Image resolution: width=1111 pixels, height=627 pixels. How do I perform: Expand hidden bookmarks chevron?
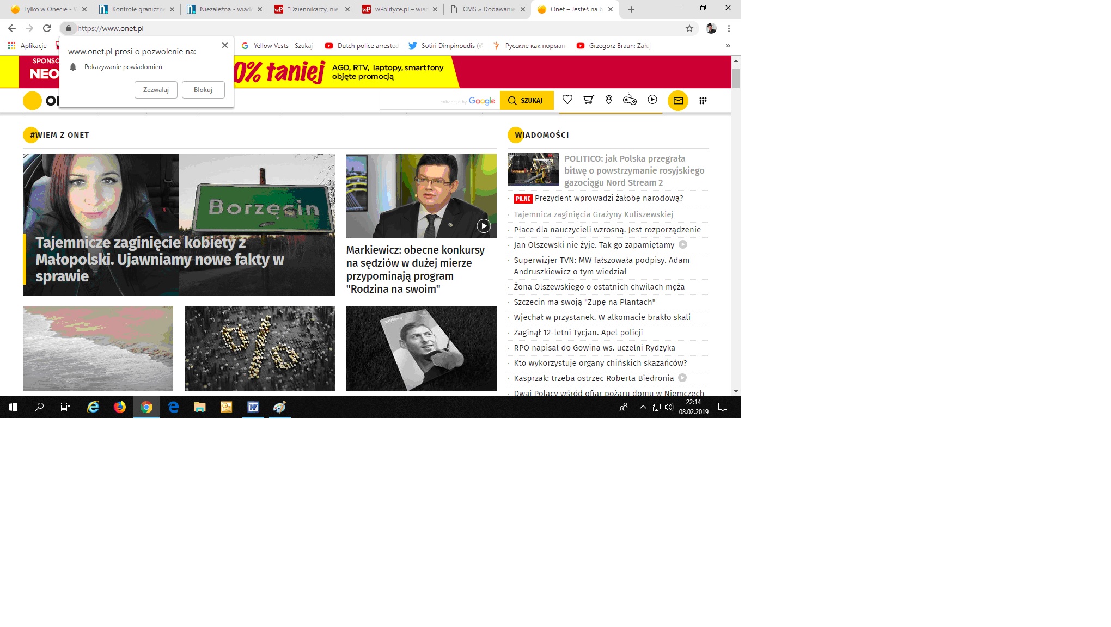728,46
